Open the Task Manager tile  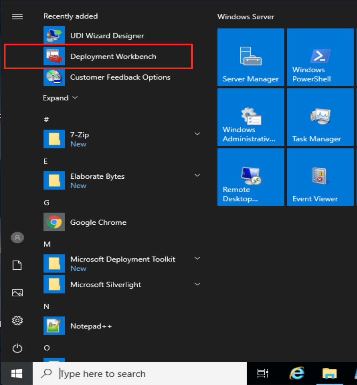pyautogui.click(x=320, y=117)
